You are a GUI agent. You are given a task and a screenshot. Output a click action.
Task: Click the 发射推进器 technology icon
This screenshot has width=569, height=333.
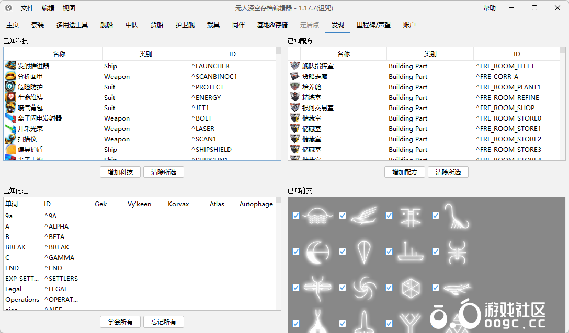pyautogui.click(x=10, y=66)
